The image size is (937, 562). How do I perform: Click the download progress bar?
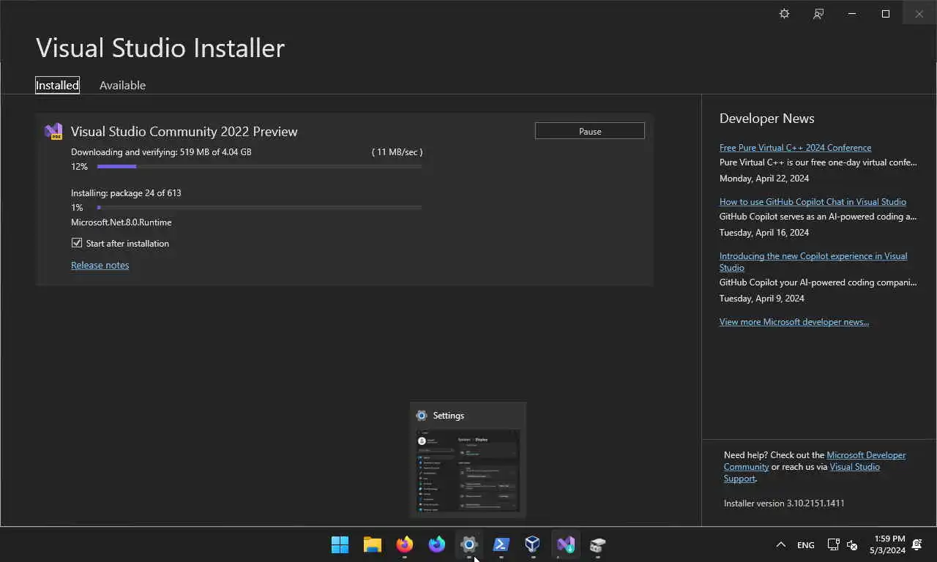pos(259,167)
